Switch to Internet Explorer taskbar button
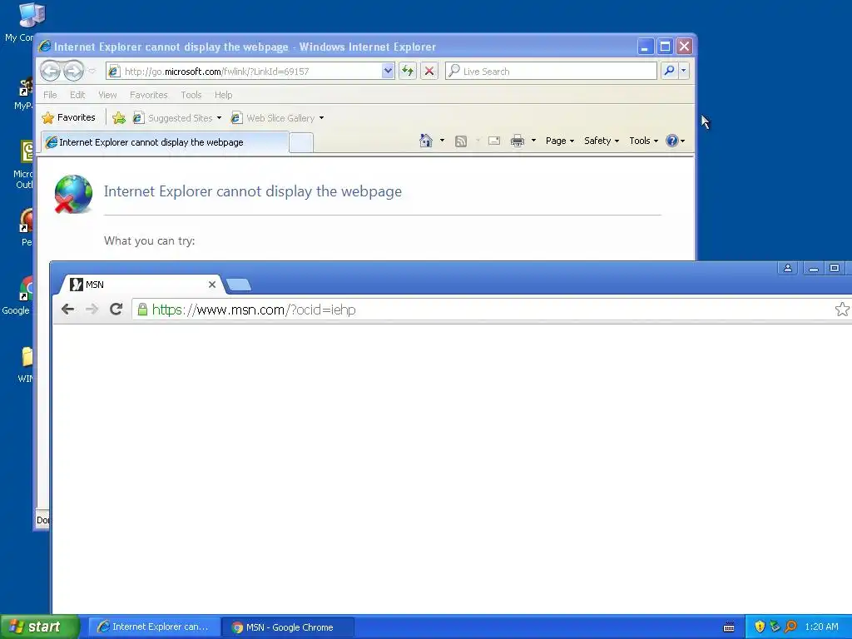The height and width of the screenshot is (639, 852). click(154, 627)
